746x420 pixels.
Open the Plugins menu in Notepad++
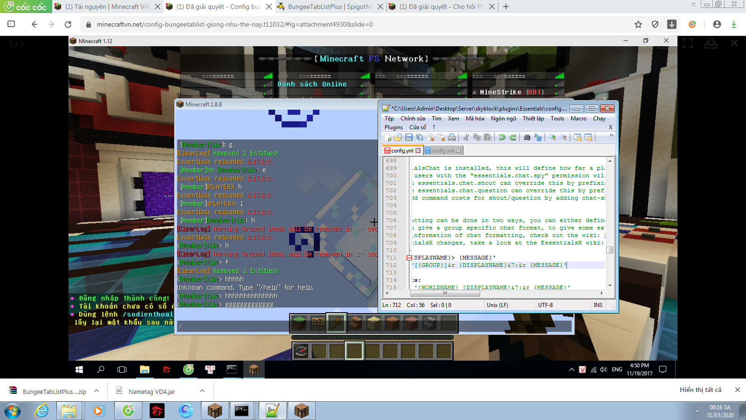click(x=394, y=127)
